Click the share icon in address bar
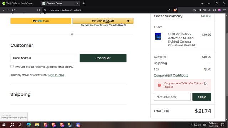This screenshot has width=228, height=128. (x=169, y=10)
